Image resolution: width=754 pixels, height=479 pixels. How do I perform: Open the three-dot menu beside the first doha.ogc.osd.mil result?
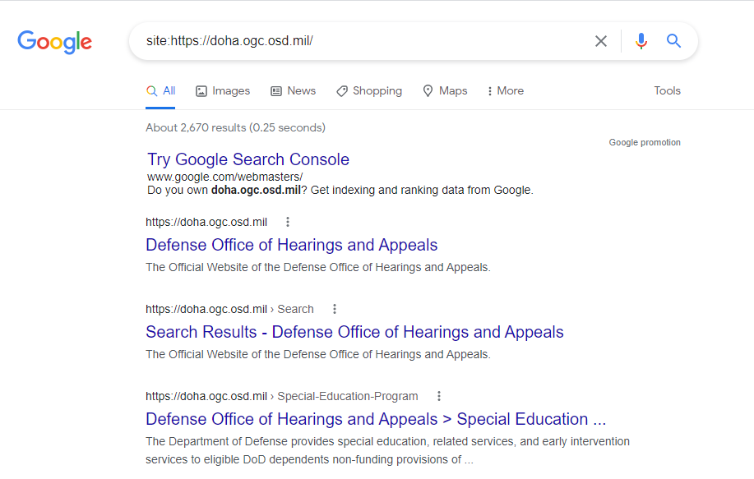pos(287,221)
